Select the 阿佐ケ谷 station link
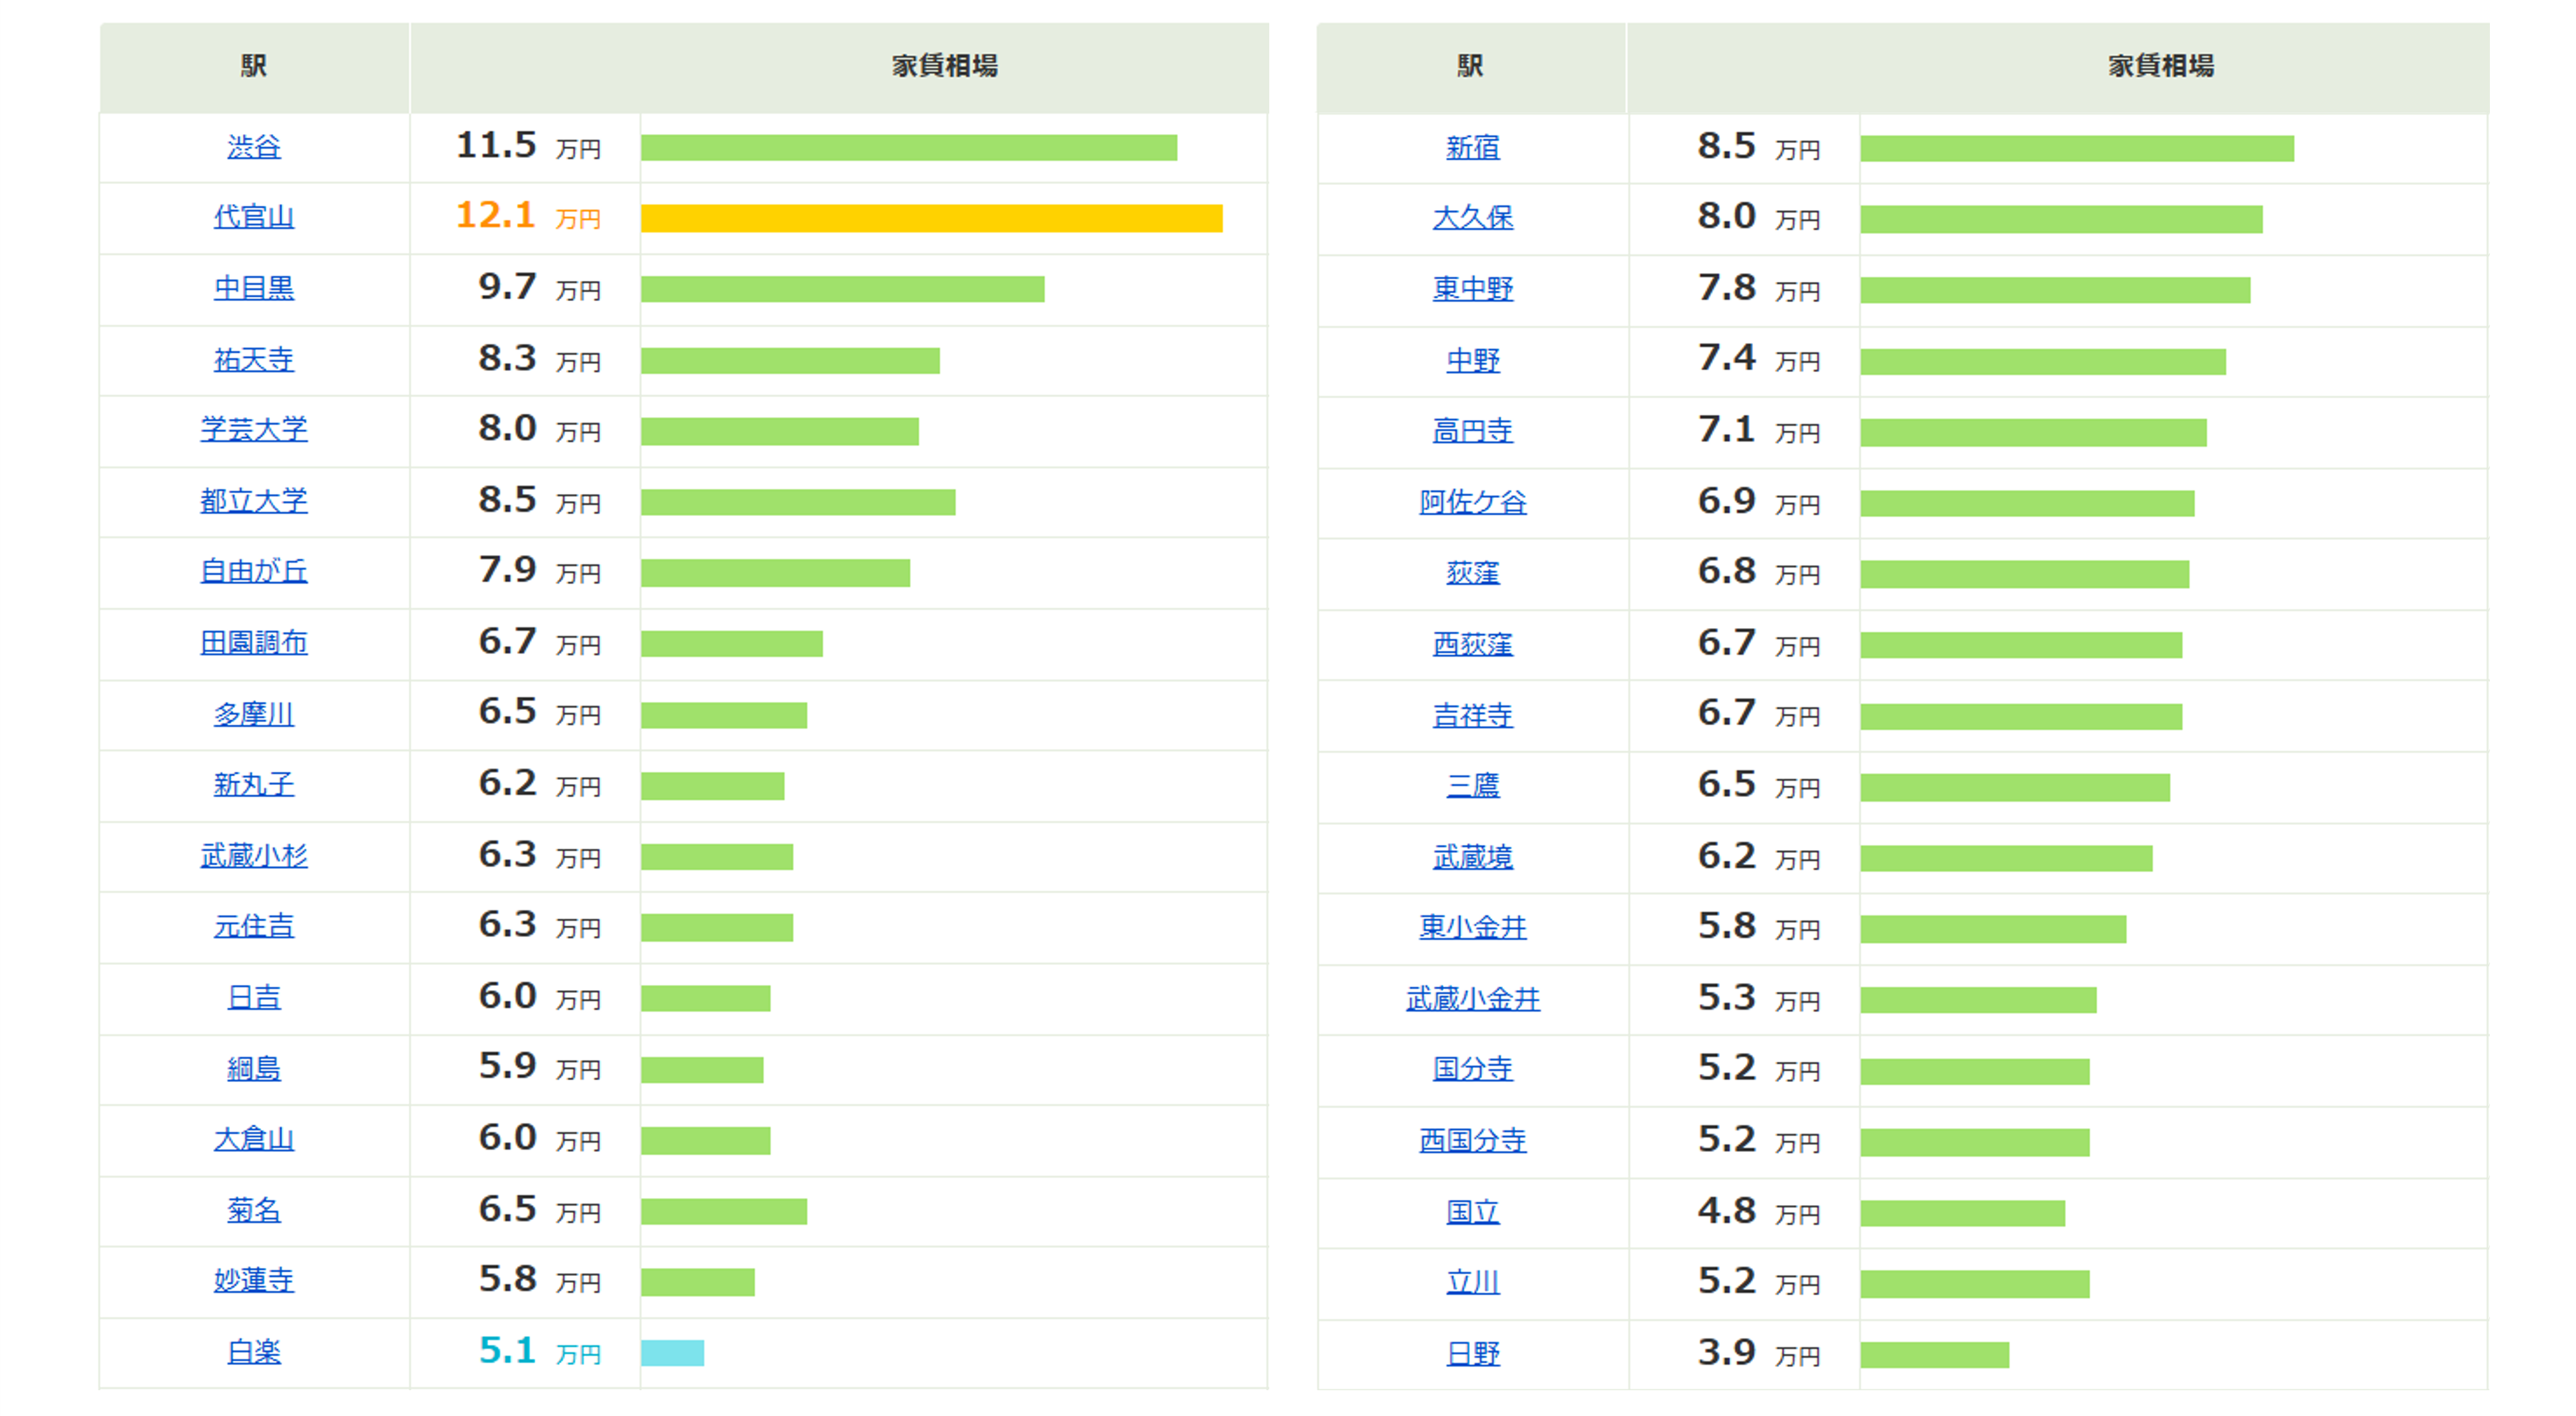This screenshot has height=1416, width=2576. point(1473,502)
